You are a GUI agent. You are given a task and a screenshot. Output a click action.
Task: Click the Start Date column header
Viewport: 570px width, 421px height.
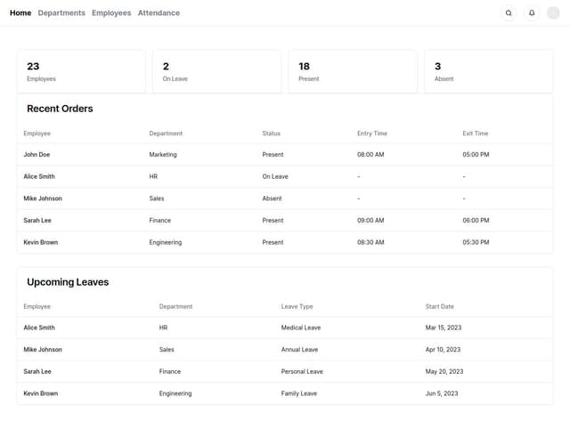440,306
